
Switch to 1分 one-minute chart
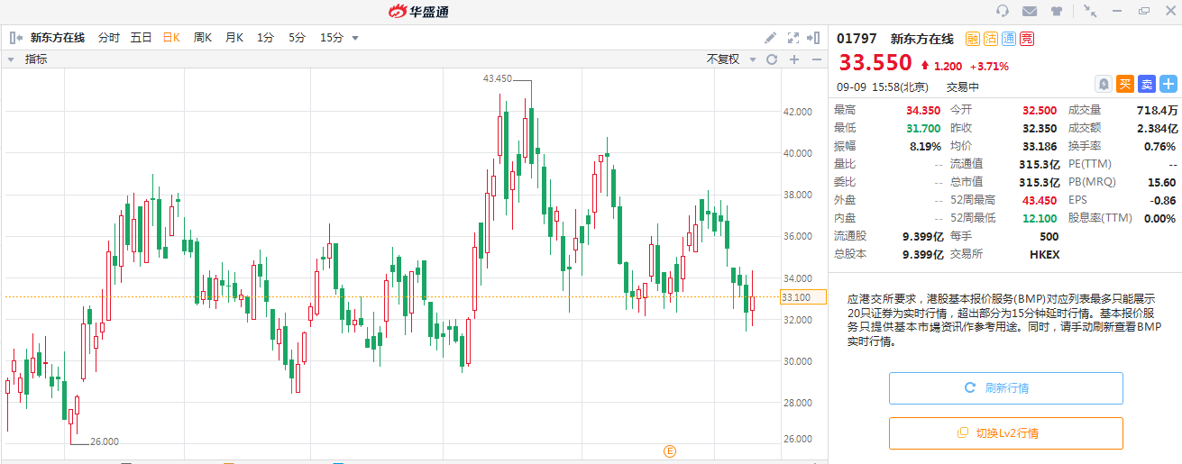click(x=265, y=38)
